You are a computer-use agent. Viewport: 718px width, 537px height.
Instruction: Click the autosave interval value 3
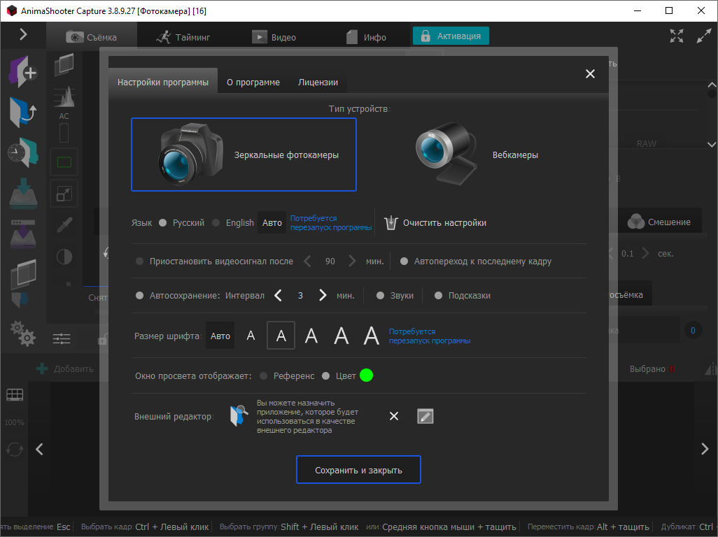(x=300, y=296)
